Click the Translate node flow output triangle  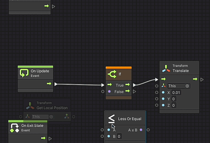(202, 80)
